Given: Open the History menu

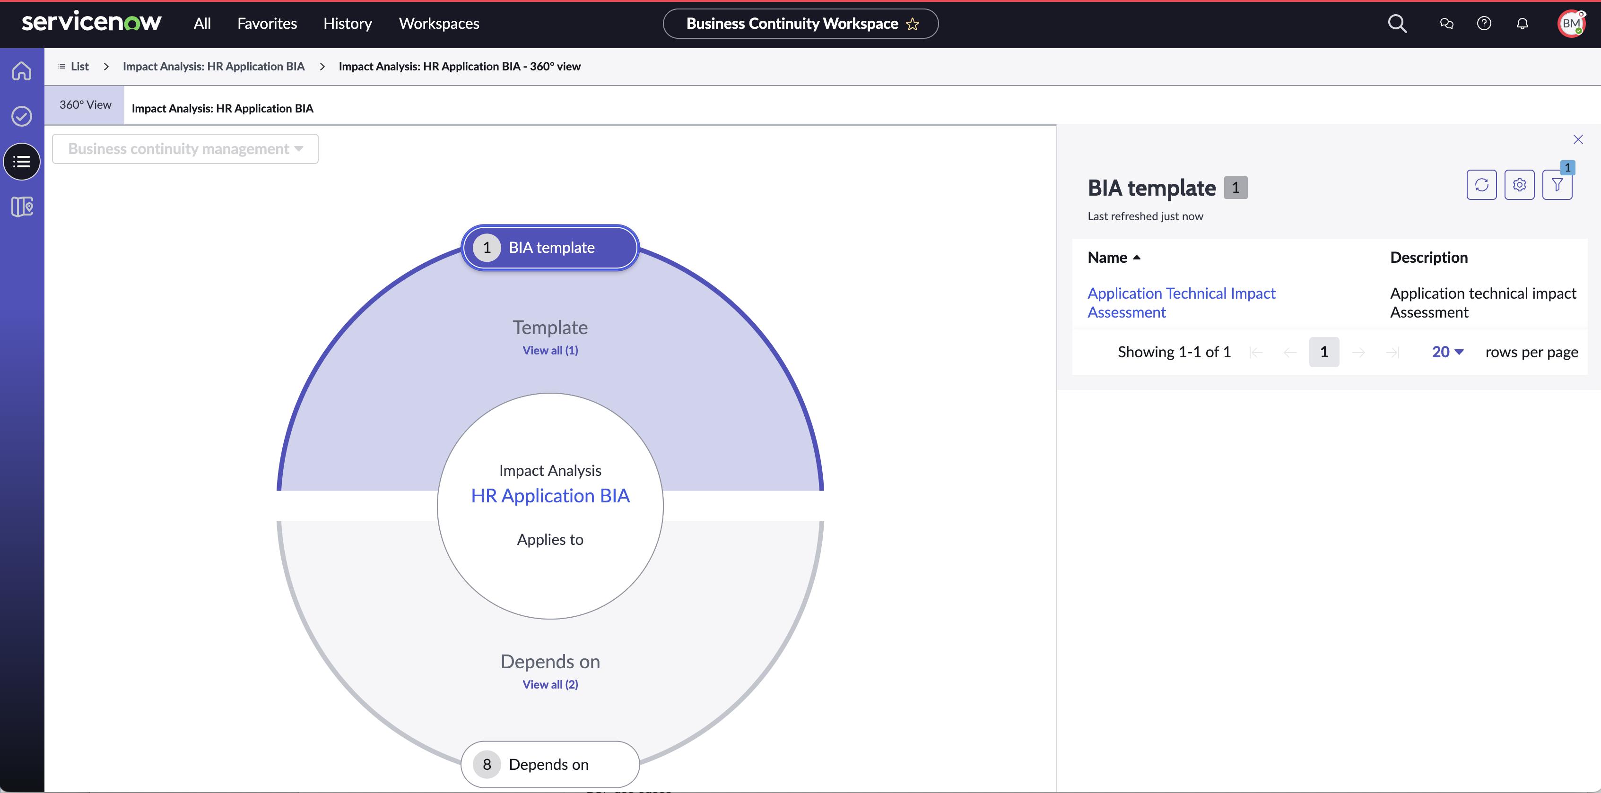Looking at the screenshot, I should 348,24.
